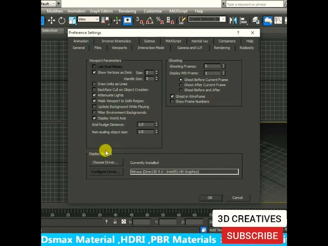The width and height of the screenshot is (328, 246).
Task: Toggle the Ribbon (Graphite tools) icon
Action: pos(268,20)
